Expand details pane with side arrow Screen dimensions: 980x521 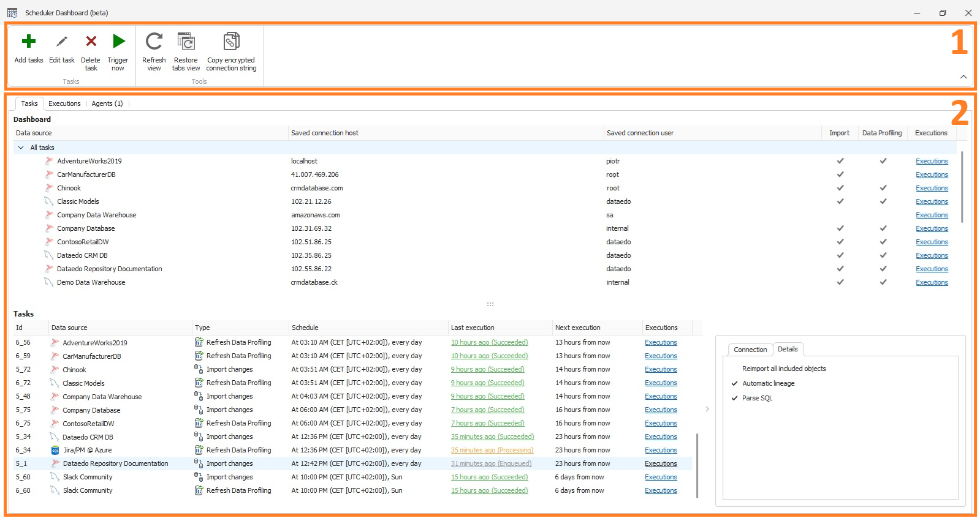coord(707,409)
